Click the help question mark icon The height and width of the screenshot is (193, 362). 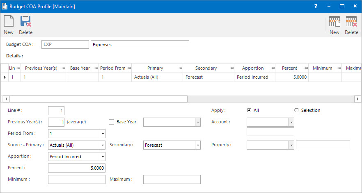tap(316, 6)
